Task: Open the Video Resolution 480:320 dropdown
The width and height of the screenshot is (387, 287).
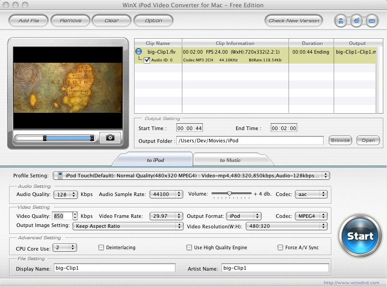Action: (287, 226)
